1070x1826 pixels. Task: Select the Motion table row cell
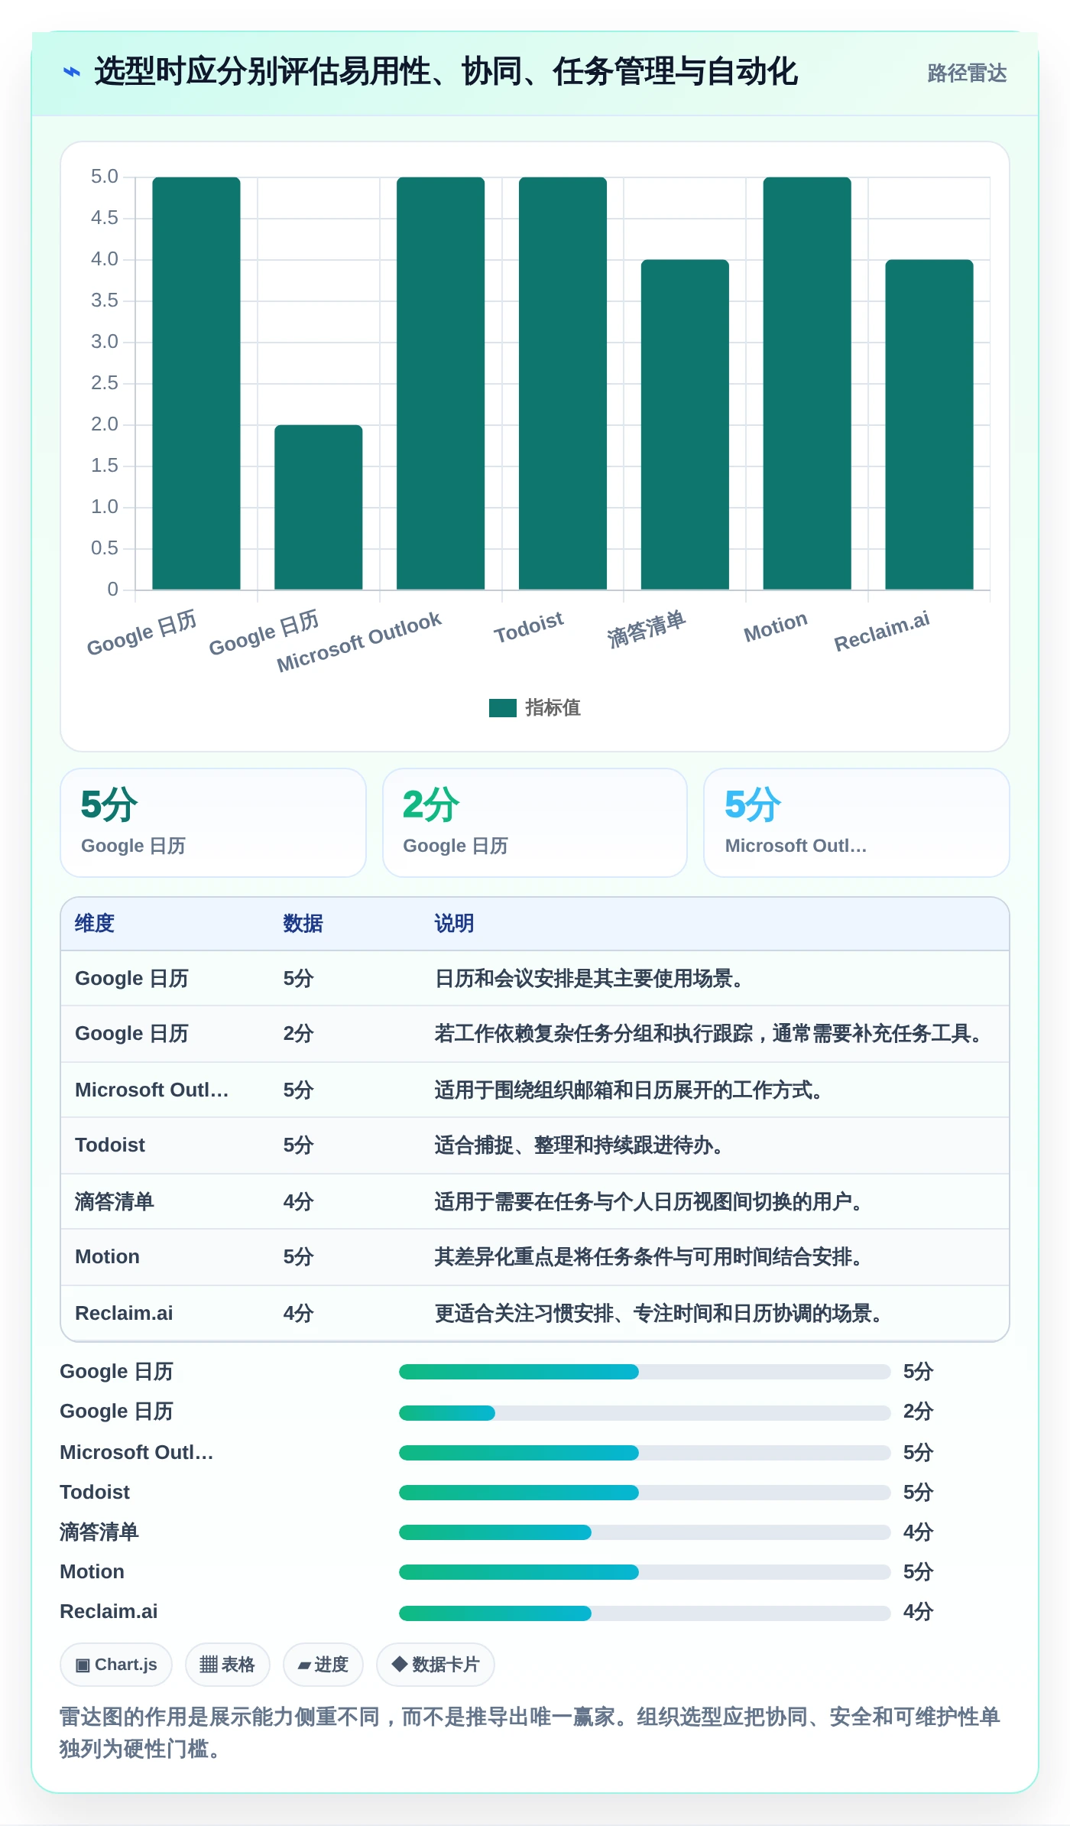click(107, 1257)
